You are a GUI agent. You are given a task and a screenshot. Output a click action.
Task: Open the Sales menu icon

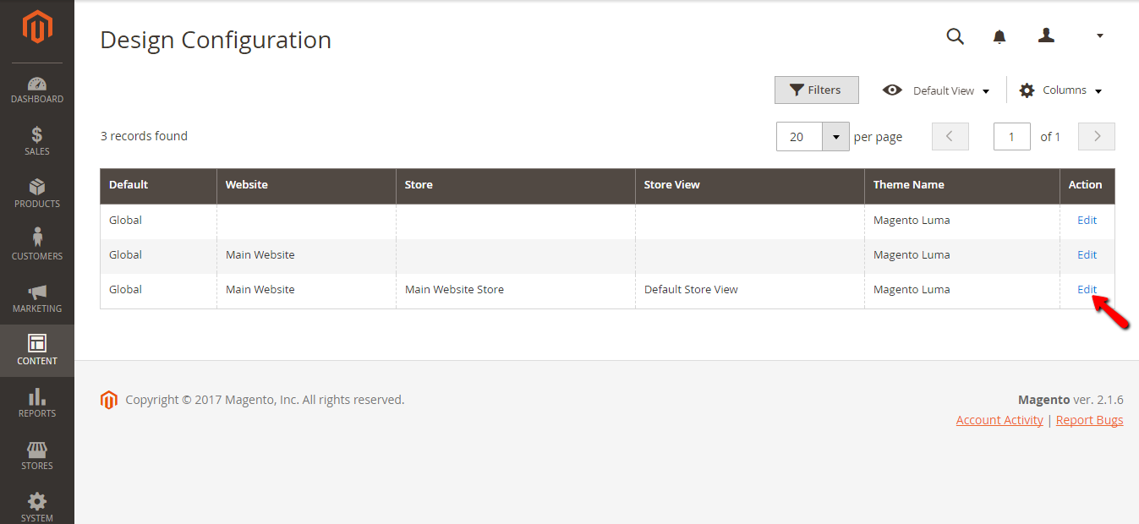click(37, 141)
